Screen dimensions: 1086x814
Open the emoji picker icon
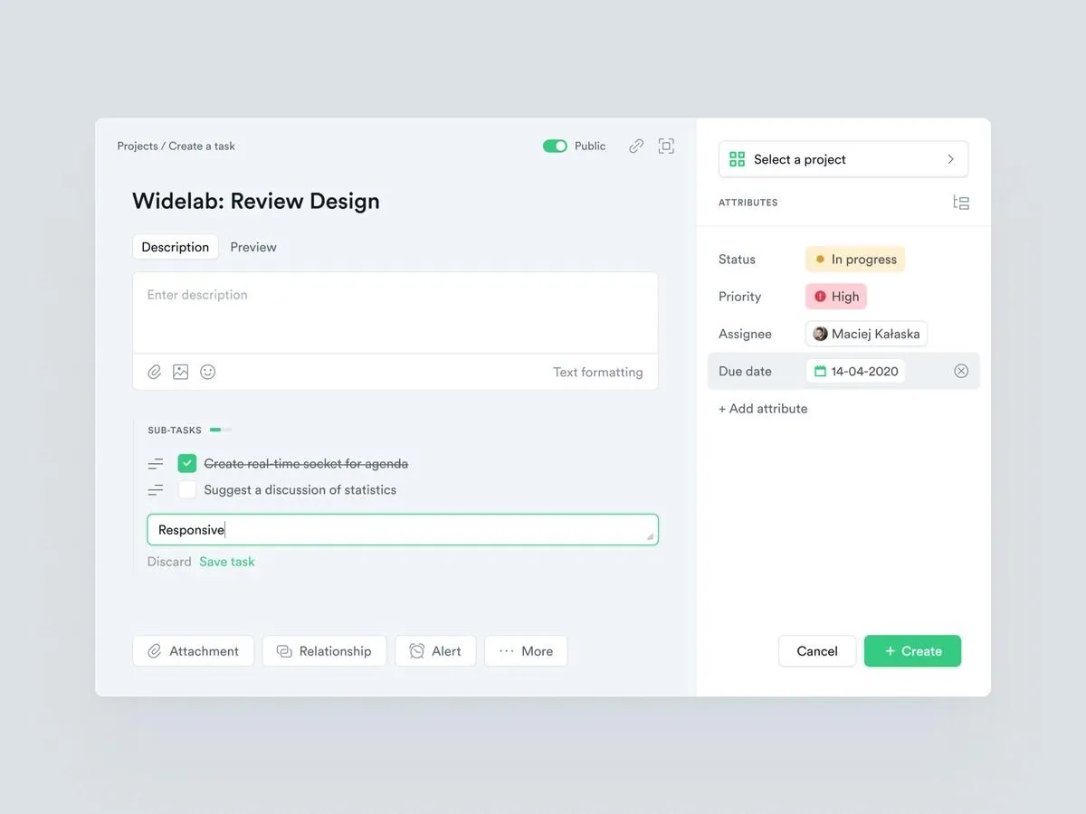[208, 372]
